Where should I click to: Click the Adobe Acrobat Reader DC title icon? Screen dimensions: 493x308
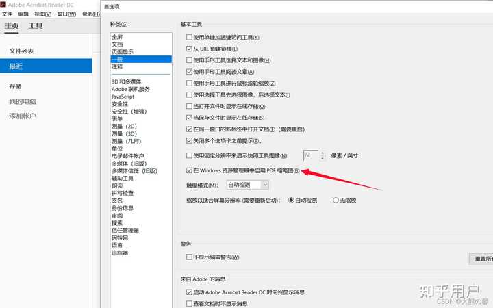[3, 4]
